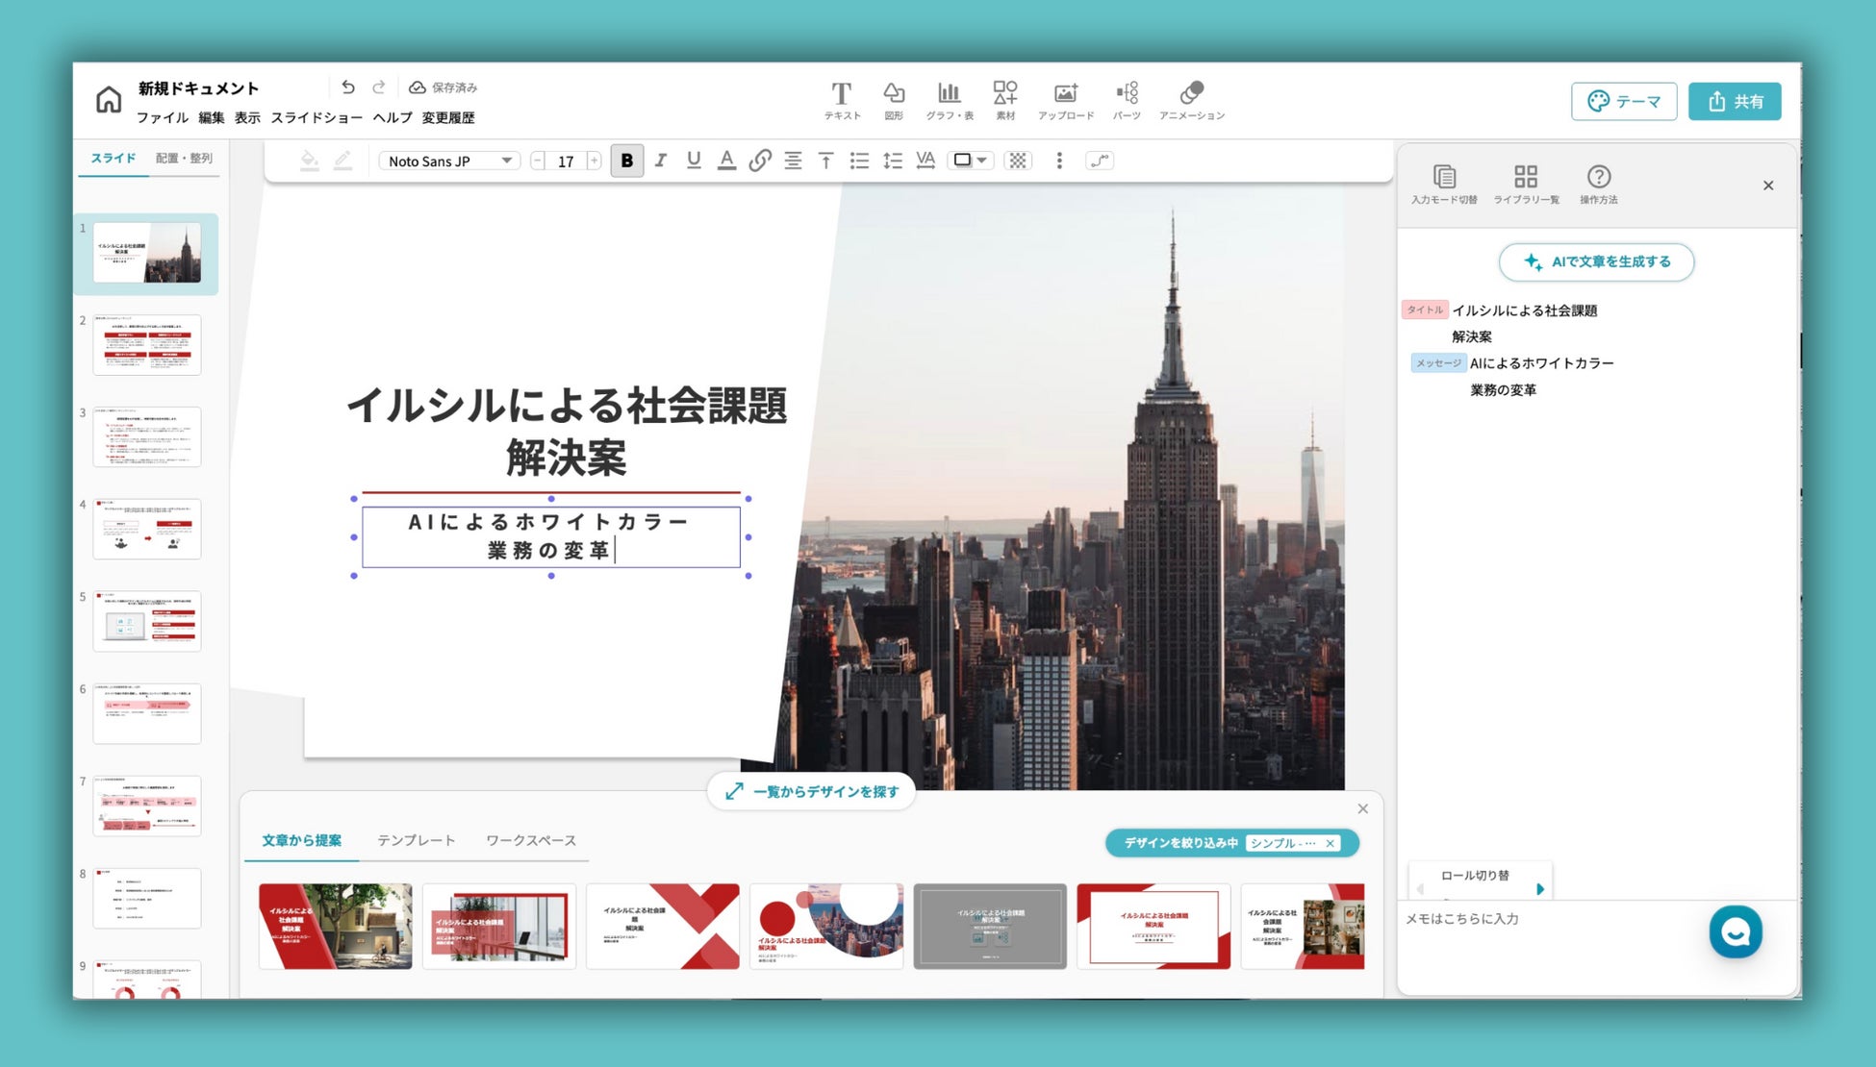This screenshot has width=1876, height=1067.
Task: Open the Animation tool
Action: point(1191,94)
